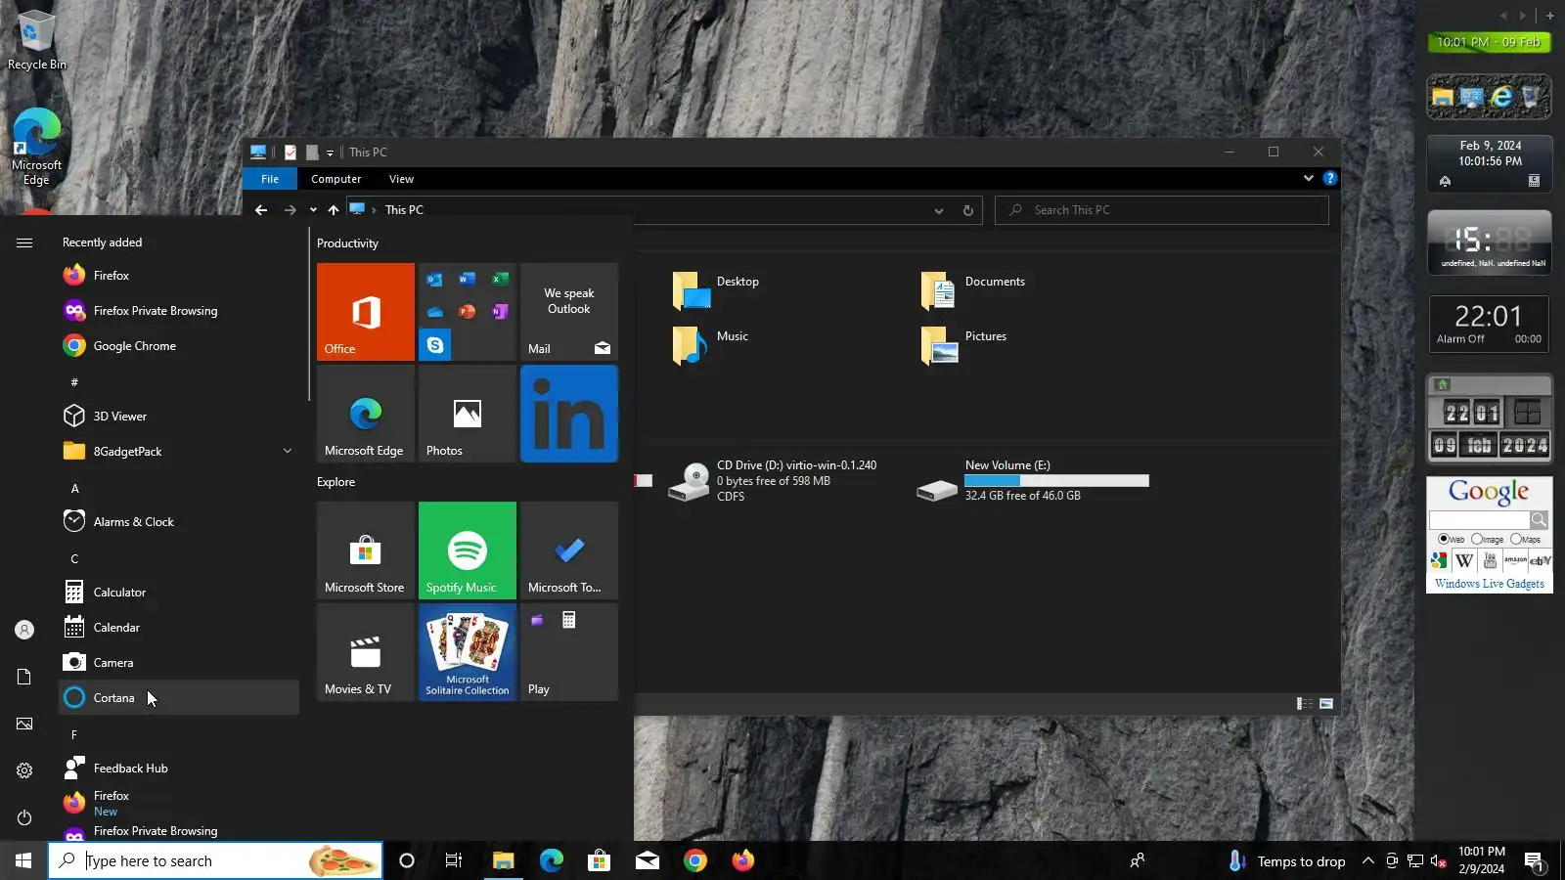Open Google Chrome on the taskbar

(x=695, y=860)
